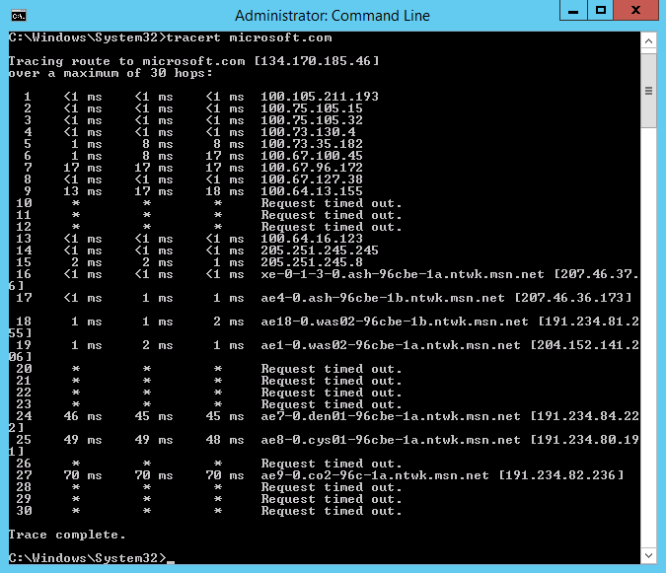
Task: Click 'Request timed out.' on hop 28
Action: [332, 487]
